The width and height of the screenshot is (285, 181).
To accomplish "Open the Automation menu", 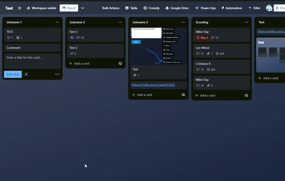I will click(x=232, y=8).
